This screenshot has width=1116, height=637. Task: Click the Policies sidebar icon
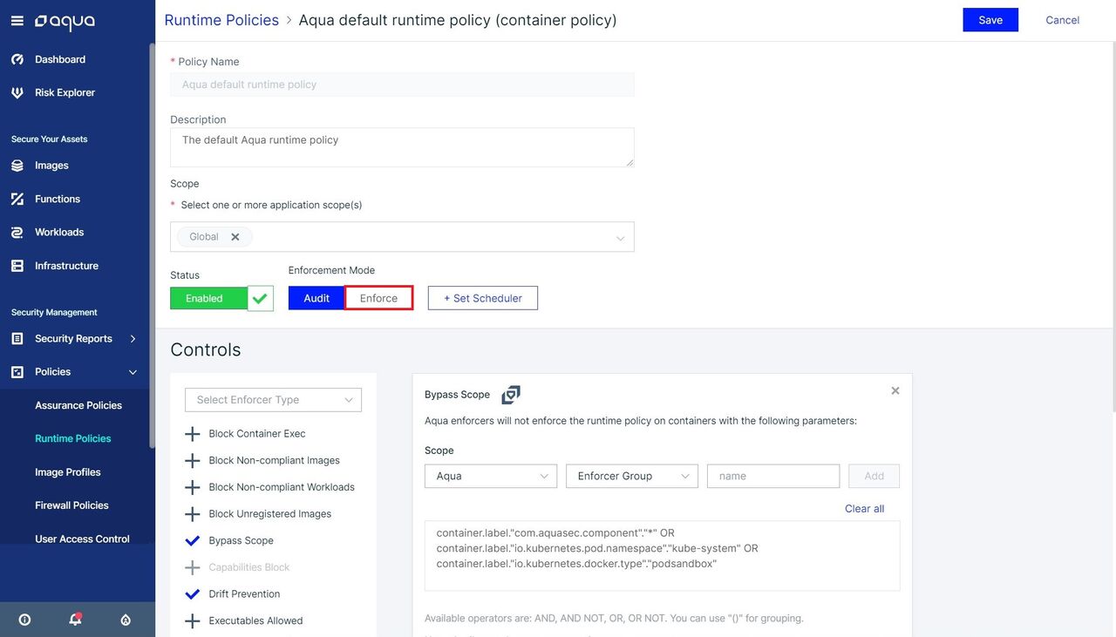point(17,372)
